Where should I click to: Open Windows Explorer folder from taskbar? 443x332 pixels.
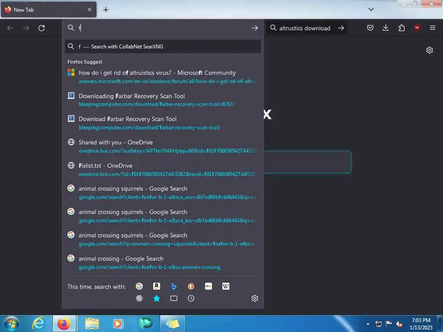(92, 323)
